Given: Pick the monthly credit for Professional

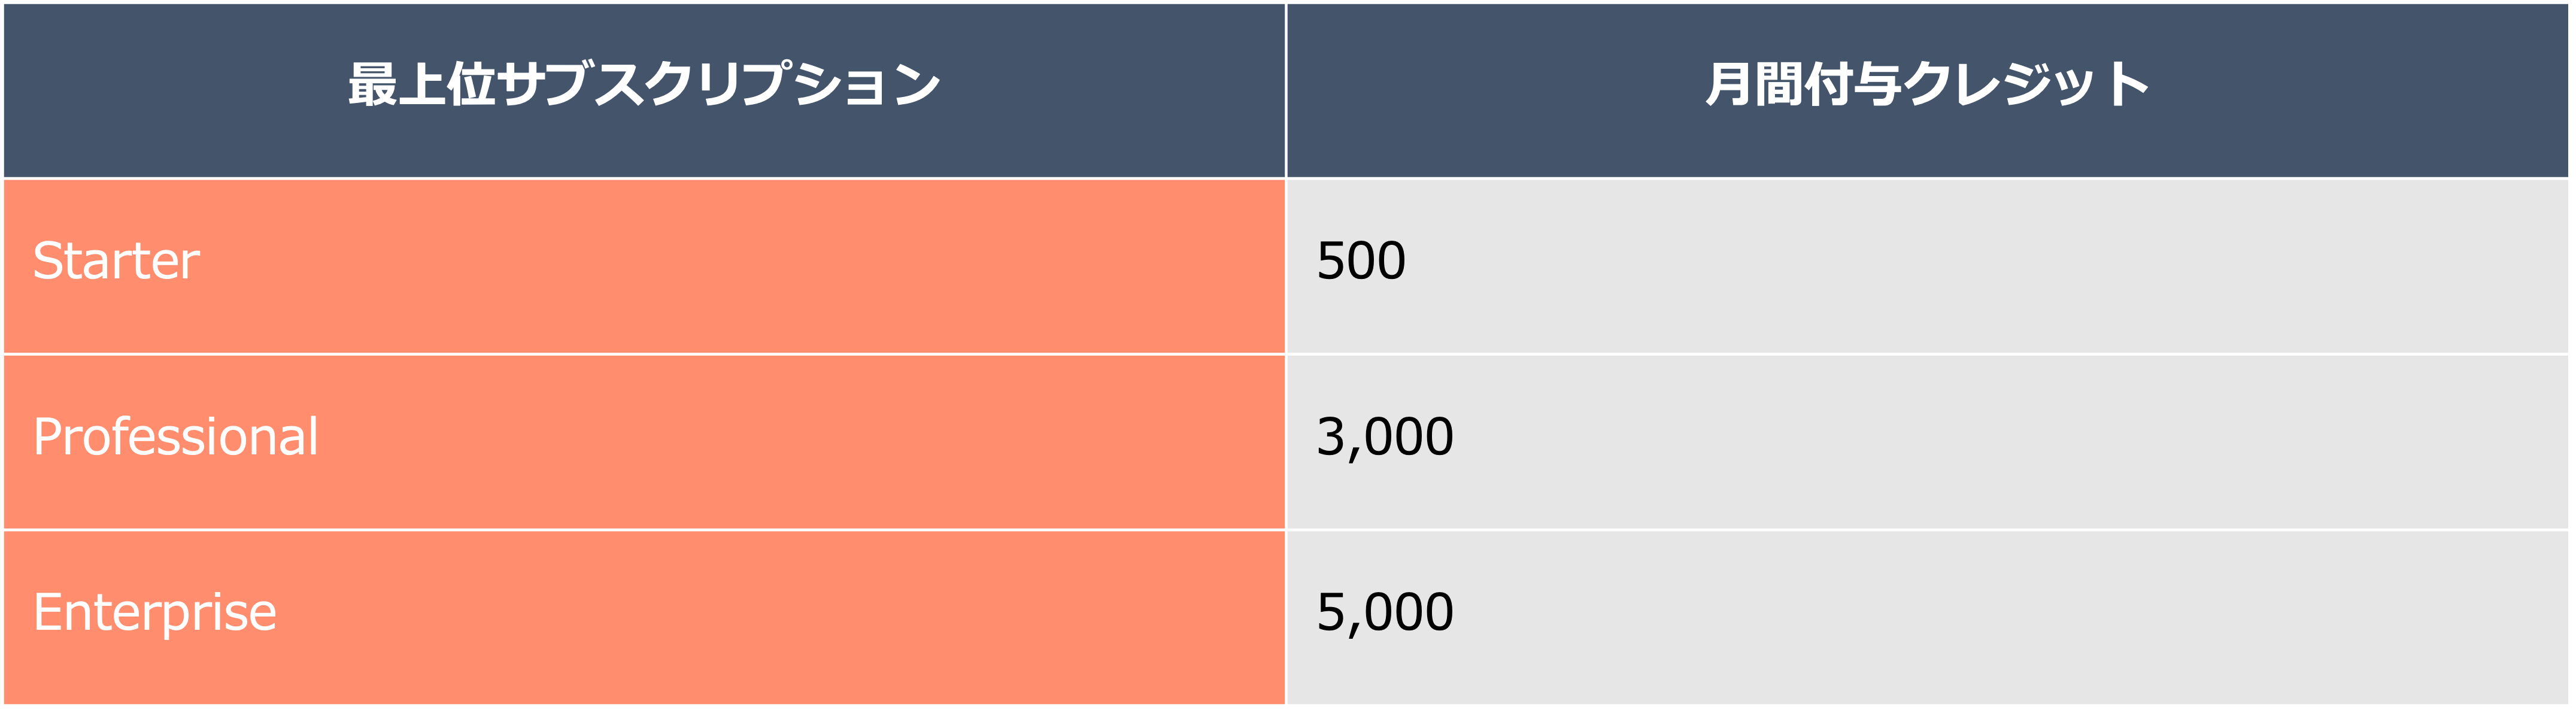Looking at the screenshot, I should [1385, 438].
